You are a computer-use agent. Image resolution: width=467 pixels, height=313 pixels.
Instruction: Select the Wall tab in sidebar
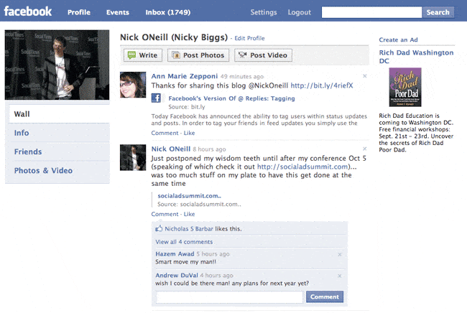[x=59, y=114]
